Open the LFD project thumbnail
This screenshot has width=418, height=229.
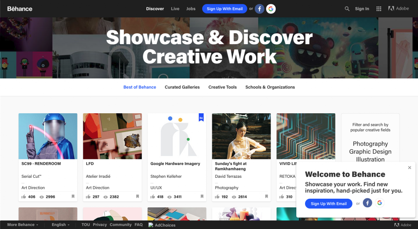click(x=113, y=136)
